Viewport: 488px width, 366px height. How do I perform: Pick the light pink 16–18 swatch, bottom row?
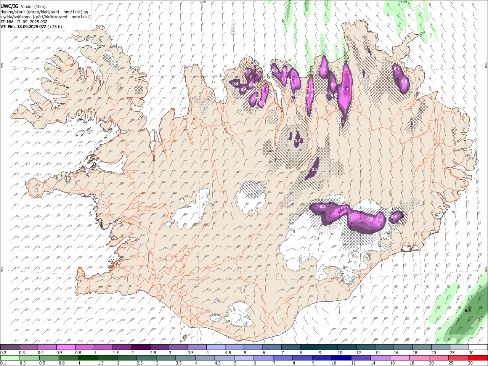pyautogui.click(x=400, y=358)
